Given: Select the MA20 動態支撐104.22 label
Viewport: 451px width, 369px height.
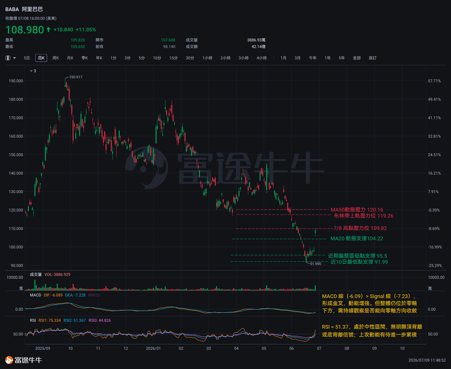Looking at the screenshot, I should point(357,239).
